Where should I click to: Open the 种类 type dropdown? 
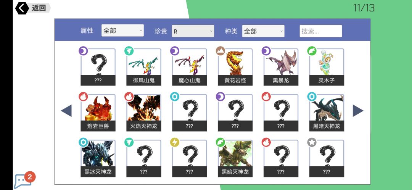[263, 31]
